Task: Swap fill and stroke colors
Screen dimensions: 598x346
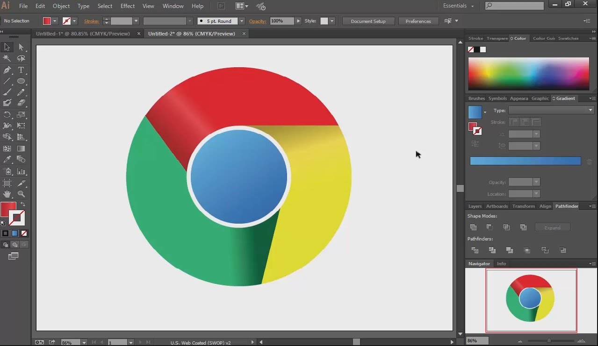Action: pos(23,205)
